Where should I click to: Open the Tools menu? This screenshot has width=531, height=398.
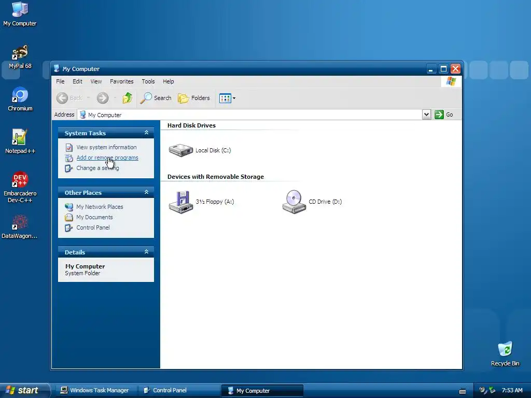point(148,81)
